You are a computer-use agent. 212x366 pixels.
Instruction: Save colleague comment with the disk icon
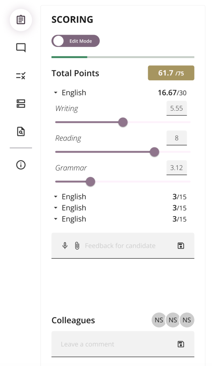[x=181, y=344]
